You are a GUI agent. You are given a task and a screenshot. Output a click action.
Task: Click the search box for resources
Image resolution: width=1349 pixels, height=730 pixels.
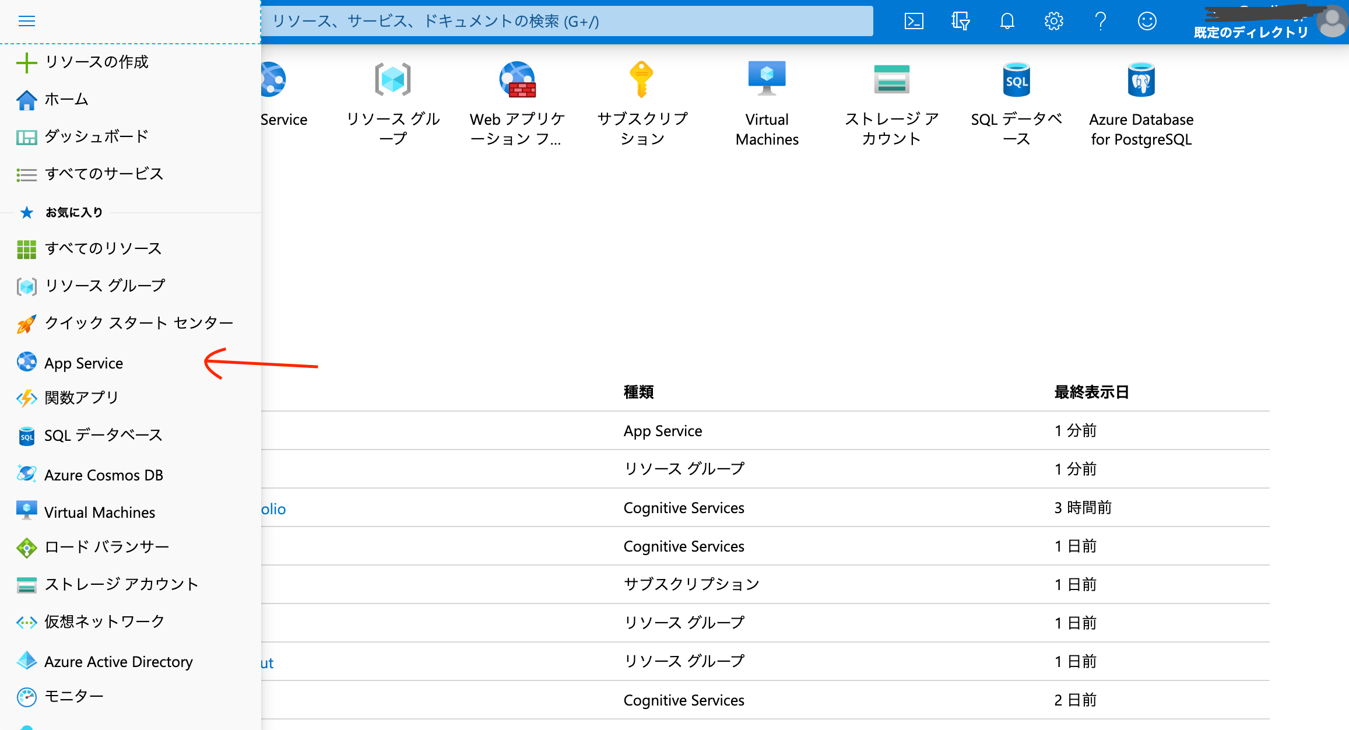pyautogui.click(x=567, y=22)
